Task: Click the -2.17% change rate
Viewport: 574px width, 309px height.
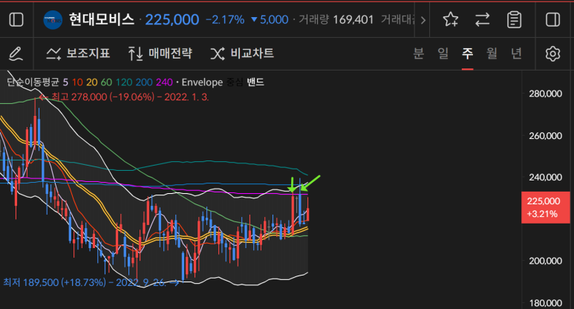Action: coord(225,20)
